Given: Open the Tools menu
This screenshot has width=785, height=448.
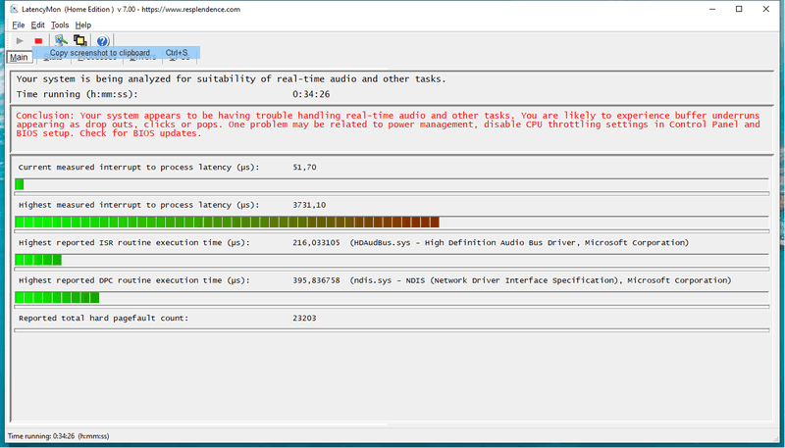Looking at the screenshot, I should tap(60, 25).
